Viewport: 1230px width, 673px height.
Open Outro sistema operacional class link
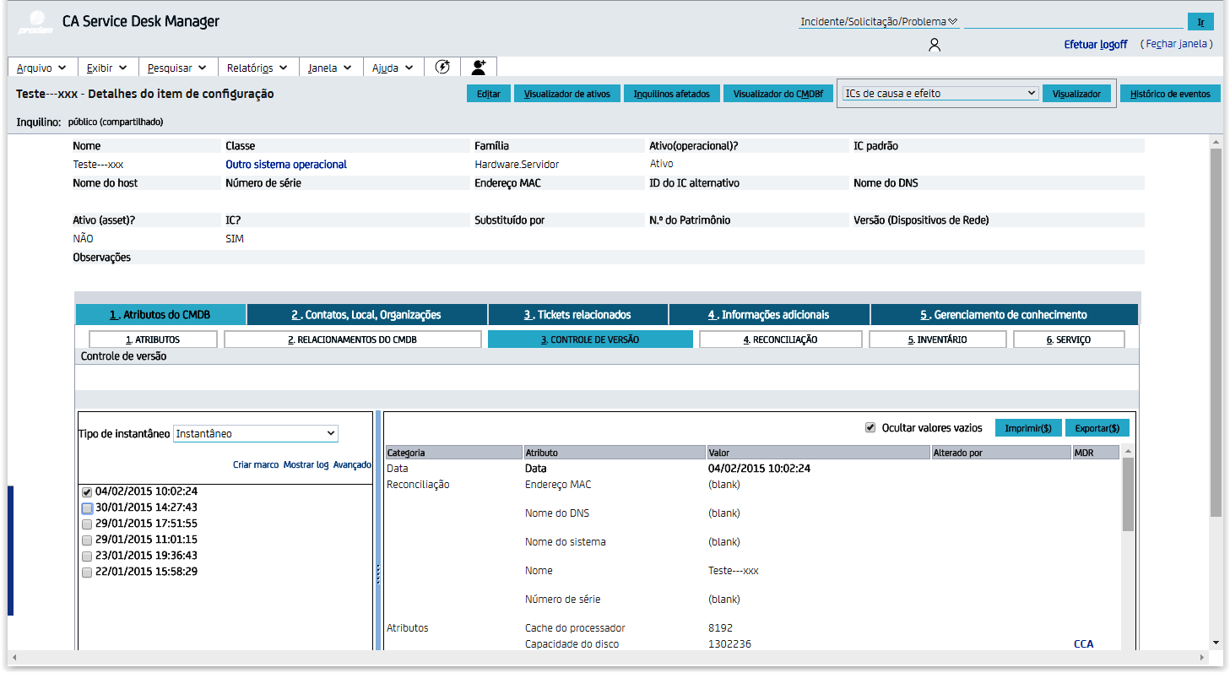coord(286,165)
